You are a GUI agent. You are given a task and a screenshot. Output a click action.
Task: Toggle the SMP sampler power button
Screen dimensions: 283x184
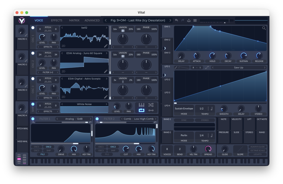tap(33, 104)
